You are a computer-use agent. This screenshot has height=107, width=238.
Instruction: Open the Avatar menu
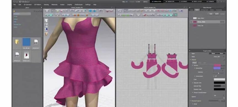point(62,5)
